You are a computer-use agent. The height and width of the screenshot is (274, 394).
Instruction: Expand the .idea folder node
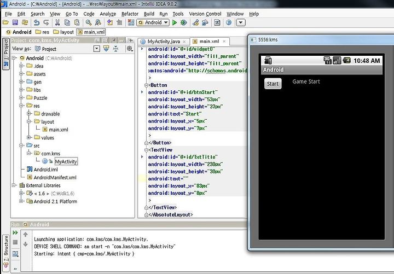21,66
